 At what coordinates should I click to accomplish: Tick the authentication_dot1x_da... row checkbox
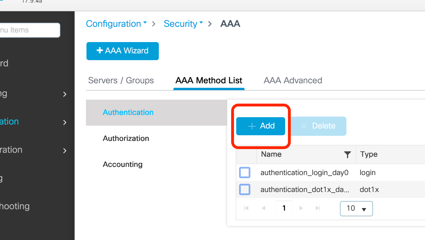click(245, 189)
